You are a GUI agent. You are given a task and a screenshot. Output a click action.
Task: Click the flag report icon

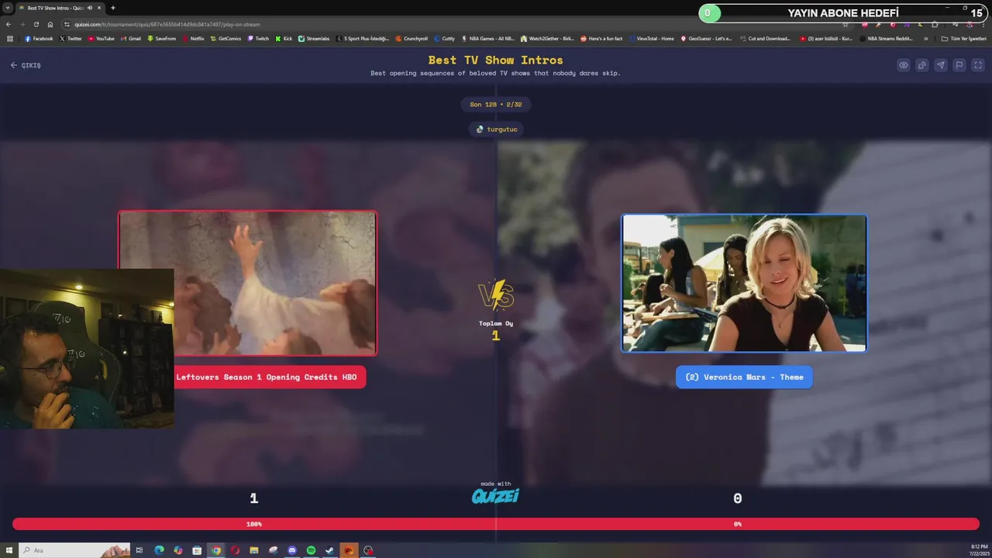[959, 65]
